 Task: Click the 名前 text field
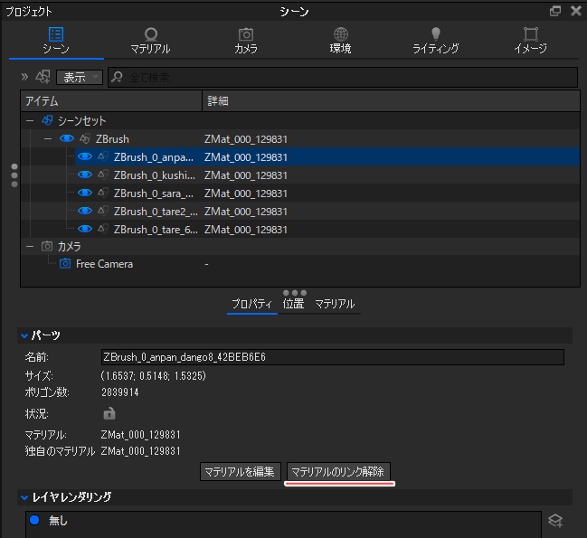332,357
